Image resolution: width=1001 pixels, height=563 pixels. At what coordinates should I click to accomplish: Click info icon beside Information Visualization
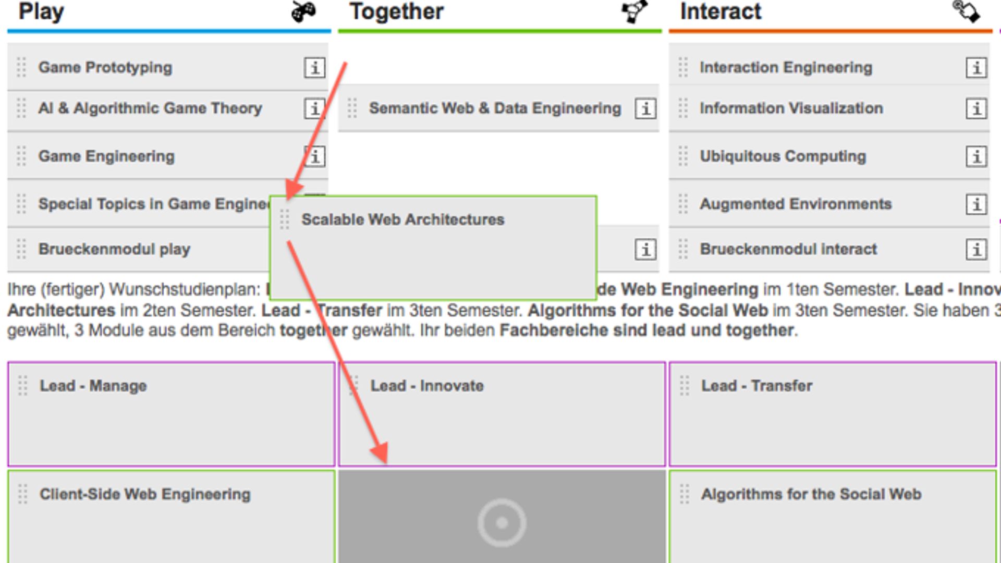976,108
